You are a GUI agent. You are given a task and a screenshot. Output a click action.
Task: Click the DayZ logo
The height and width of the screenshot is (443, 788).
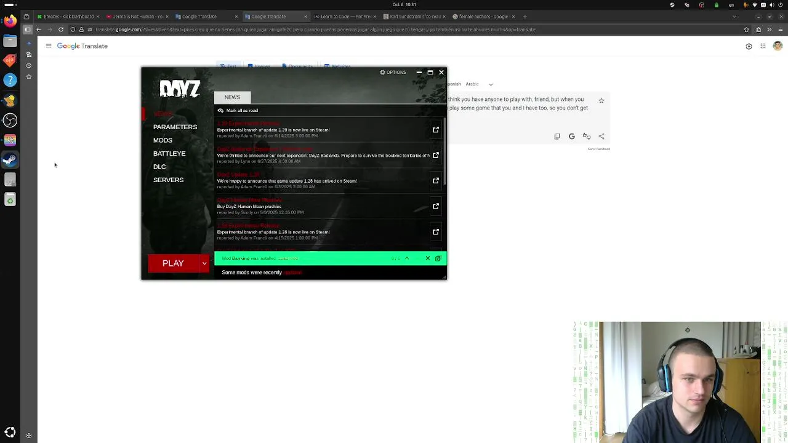tap(180, 89)
